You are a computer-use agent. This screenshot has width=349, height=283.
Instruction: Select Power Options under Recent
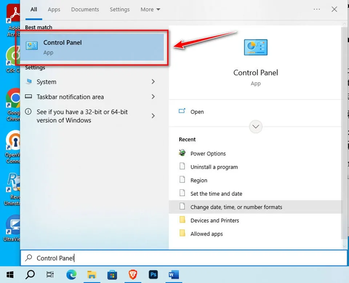pos(208,154)
